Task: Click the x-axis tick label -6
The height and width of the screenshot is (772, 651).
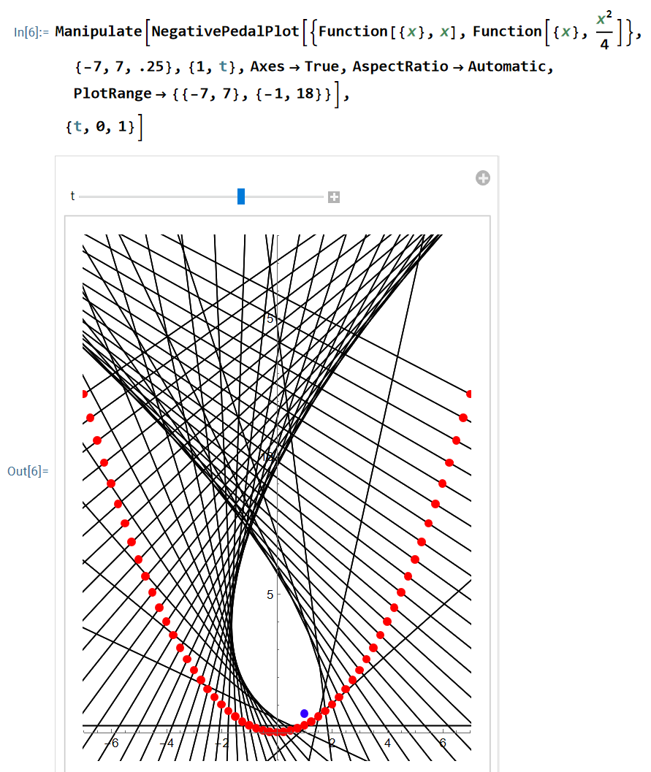Action: 113,743
